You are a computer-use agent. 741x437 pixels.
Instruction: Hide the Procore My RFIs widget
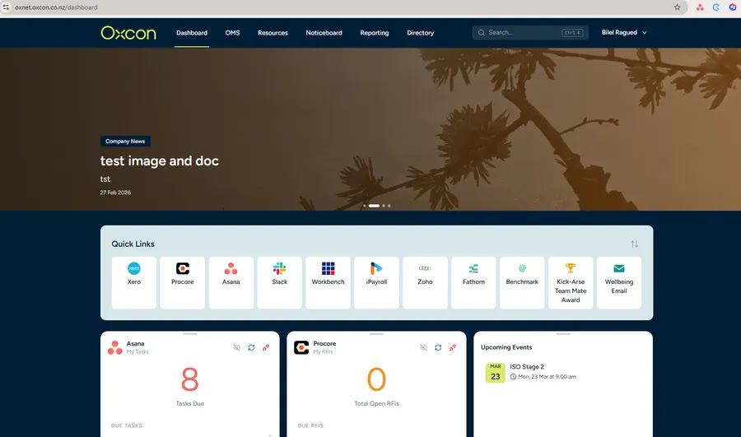423,347
